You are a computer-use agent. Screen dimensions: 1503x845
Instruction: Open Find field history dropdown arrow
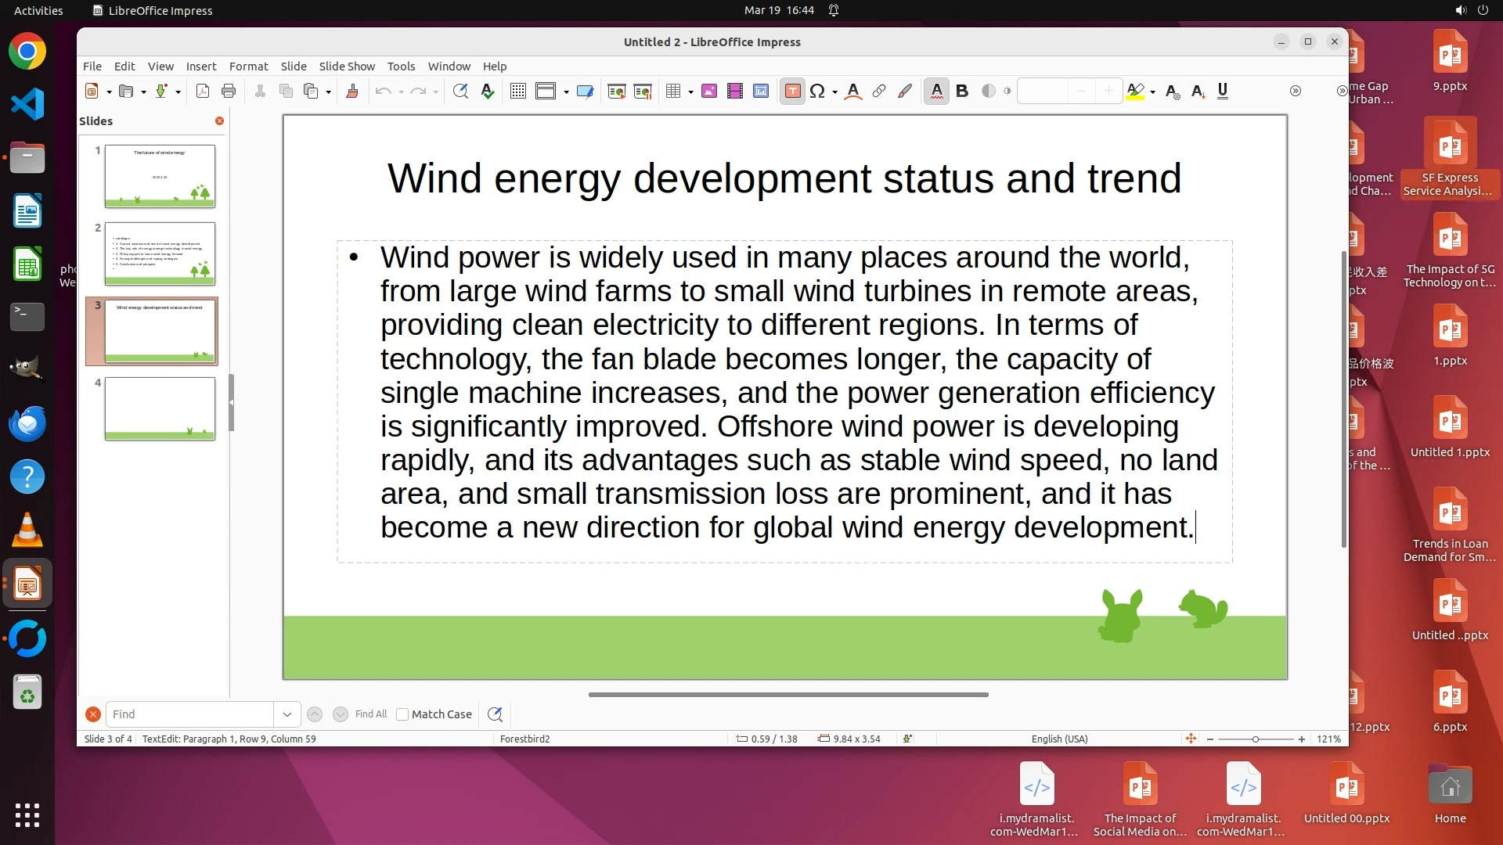(x=287, y=714)
